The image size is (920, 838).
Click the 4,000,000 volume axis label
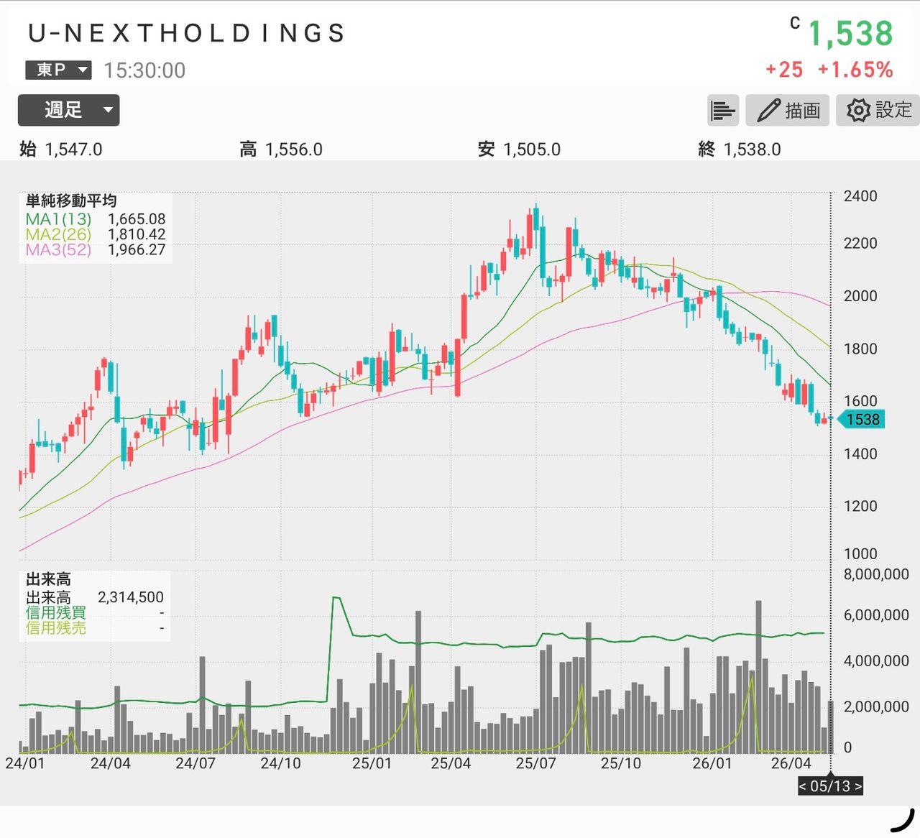(x=876, y=661)
